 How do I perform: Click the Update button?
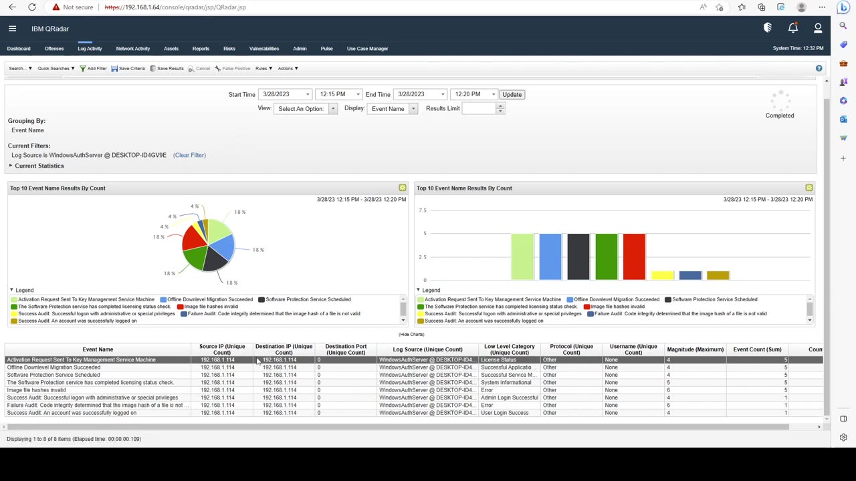(x=512, y=94)
